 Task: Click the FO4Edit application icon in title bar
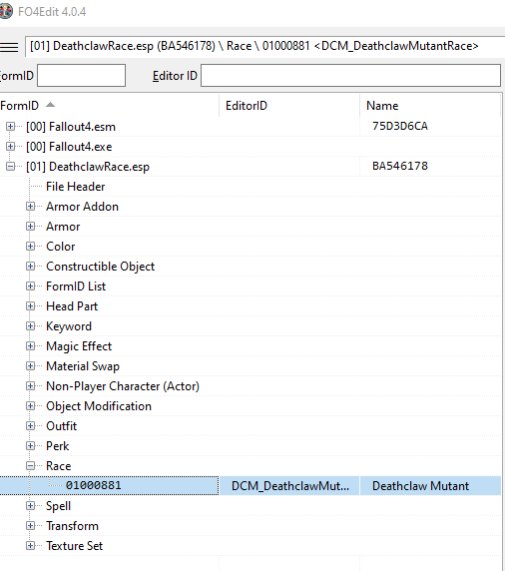pyautogui.click(x=6, y=11)
